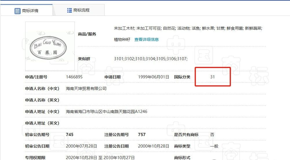Click the 商标流程 tab grid icon
This screenshot has width=290, height=160.
click(x=69, y=10)
